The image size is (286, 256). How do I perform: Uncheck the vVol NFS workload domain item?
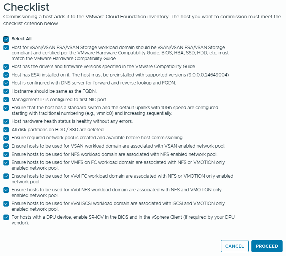(6, 190)
